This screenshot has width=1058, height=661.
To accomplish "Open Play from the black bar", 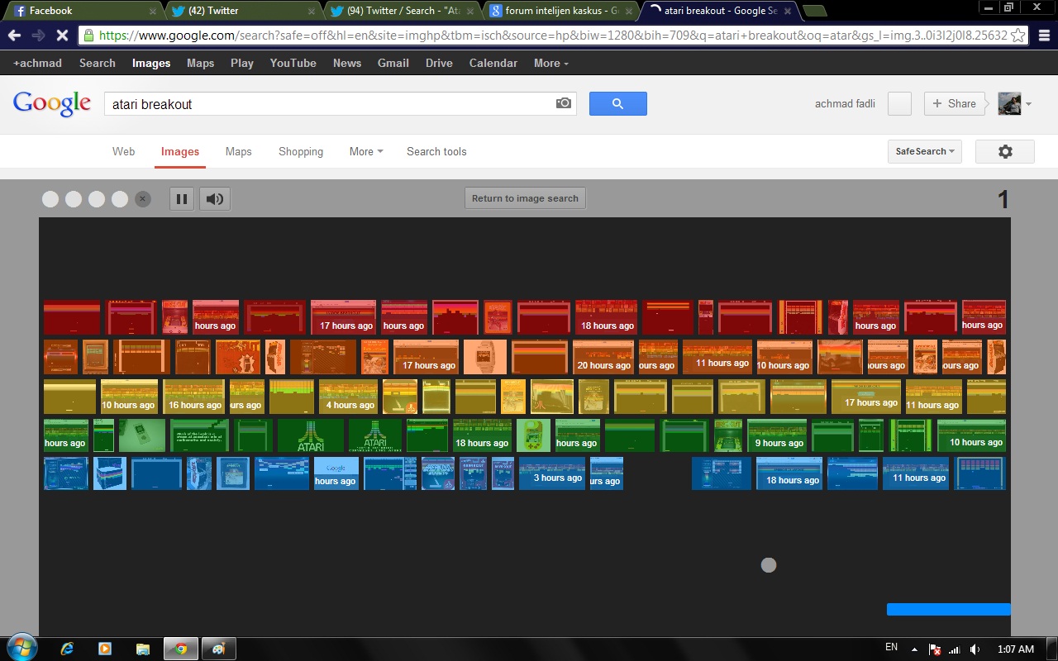I will pyautogui.click(x=242, y=63).
